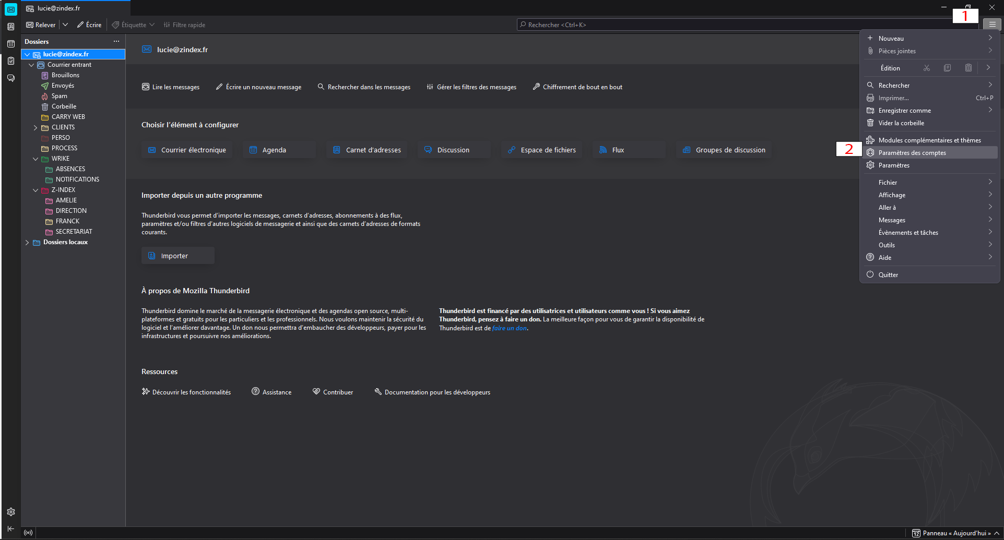1004x540 pixels.
Task: Click Gérer les filtres des messages
Action: [471, 87]
